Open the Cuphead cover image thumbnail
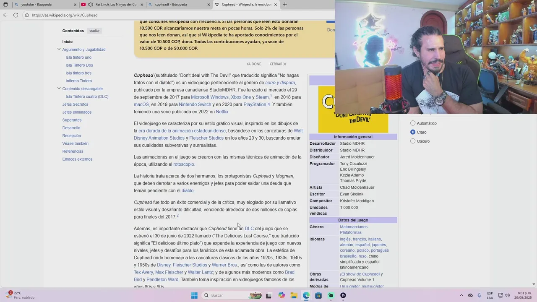The height and width of the screenshot is (302, 537). pyautogui.click(x=353, y=109)
